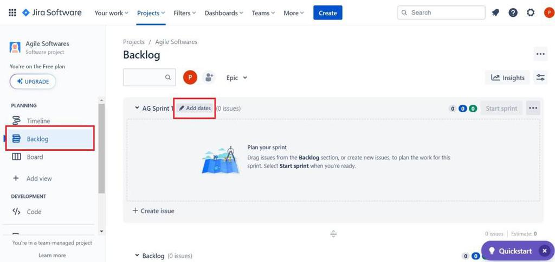Open the profile avatar in top bar
Screen dimensions: 555x262
(548, 12)
